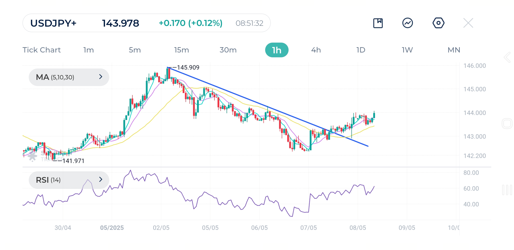Click the 05/2025 date axis label
Viewport: 514px width, 250px height.
coord(113,228)
